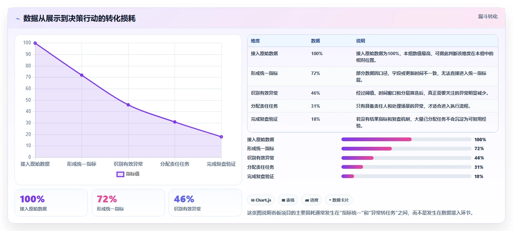Open the 46% 识别有效异常 stat card
The image size is (513, 231).
[205, 203]
